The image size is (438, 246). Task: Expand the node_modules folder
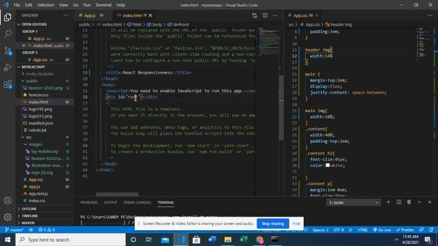(40, 74)
